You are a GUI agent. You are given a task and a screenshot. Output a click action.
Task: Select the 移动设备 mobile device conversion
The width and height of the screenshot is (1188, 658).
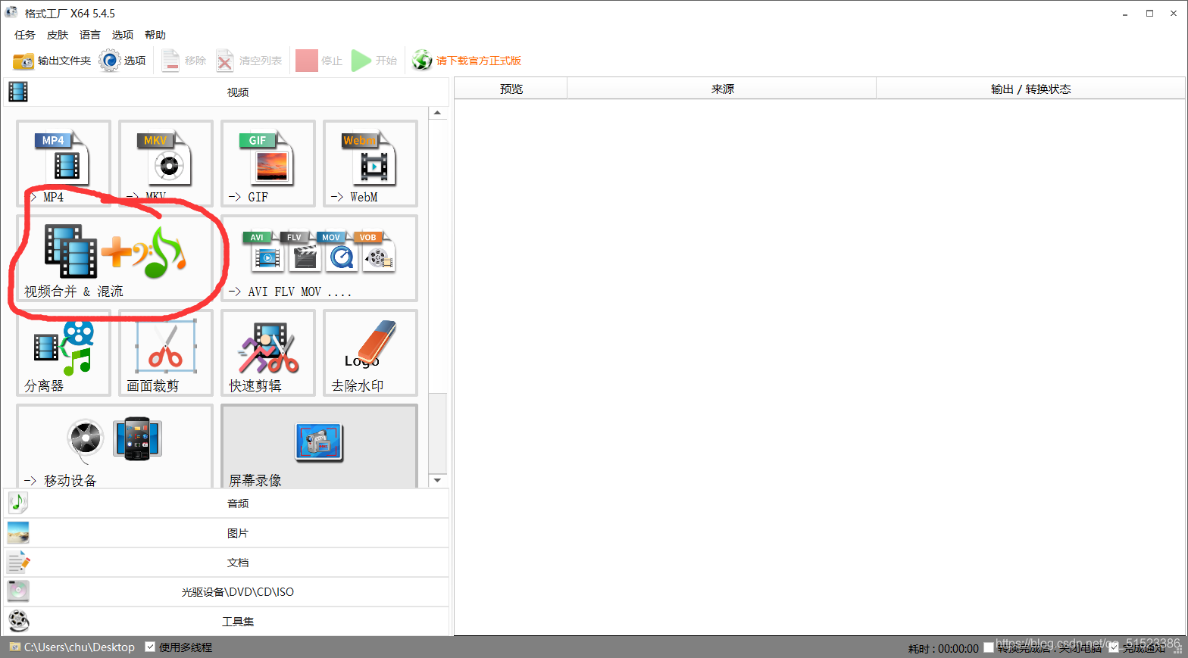tap(114, 447)
